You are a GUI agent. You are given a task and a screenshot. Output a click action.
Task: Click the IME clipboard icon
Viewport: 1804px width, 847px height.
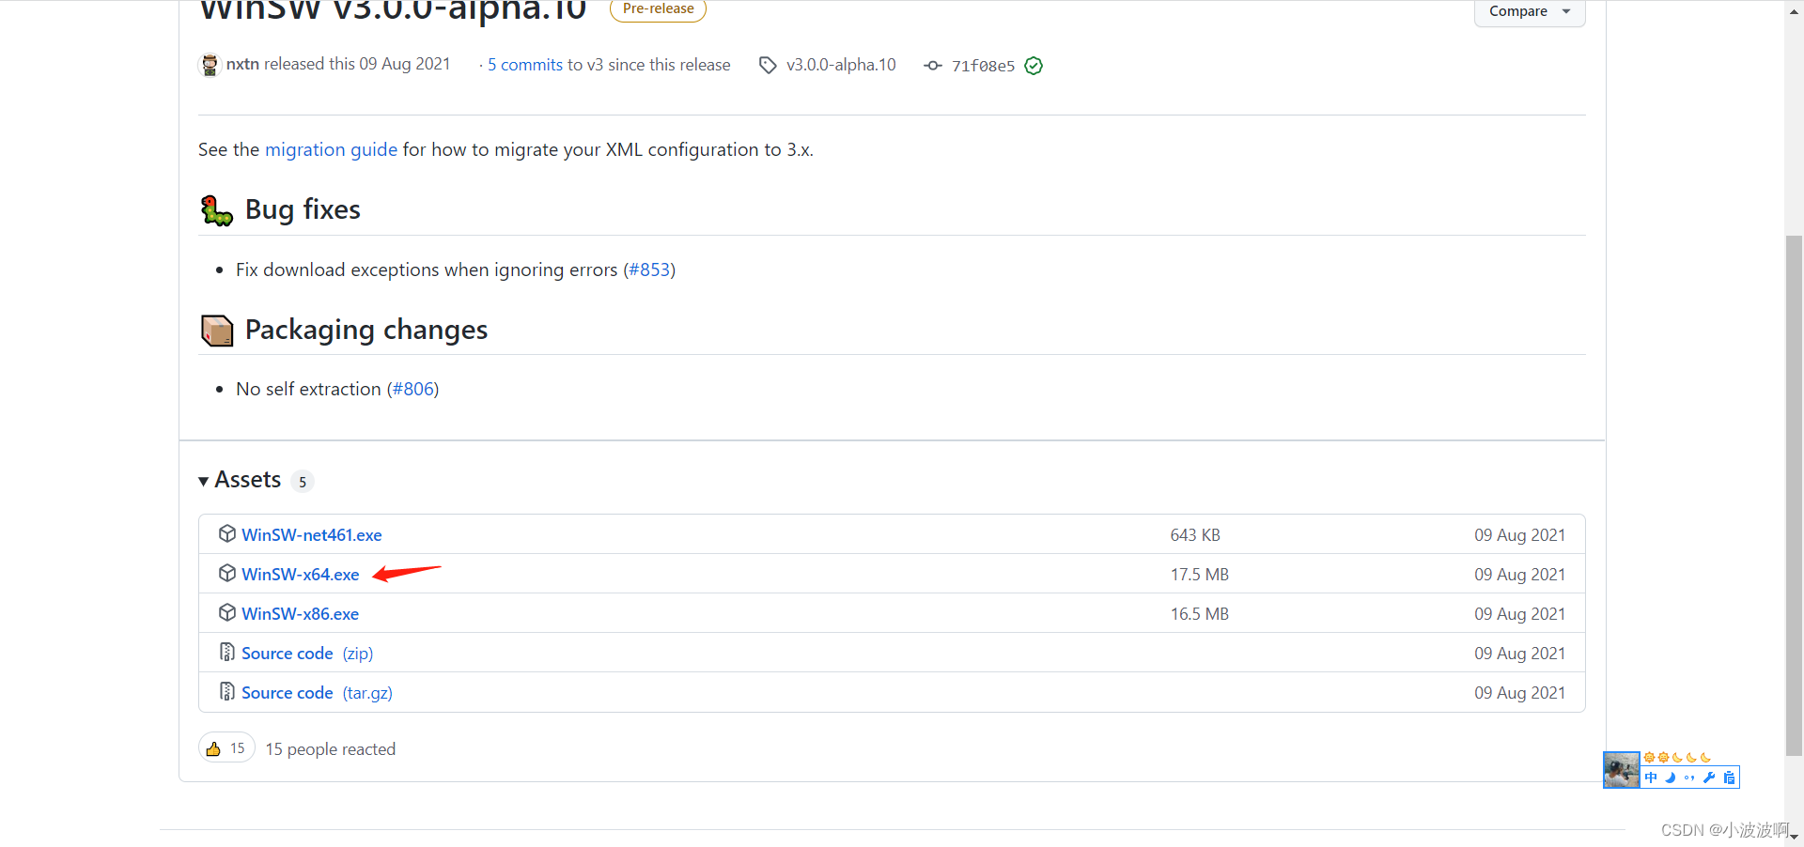pyautogui.click(x=1729, y=778)
